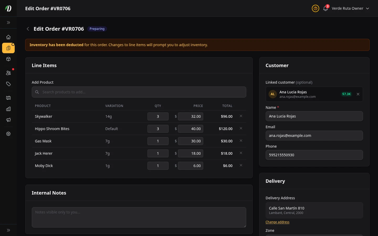The image size is (378, 236).
Task: Check notifications via the bell icon
Action: (x=325, y=8)
